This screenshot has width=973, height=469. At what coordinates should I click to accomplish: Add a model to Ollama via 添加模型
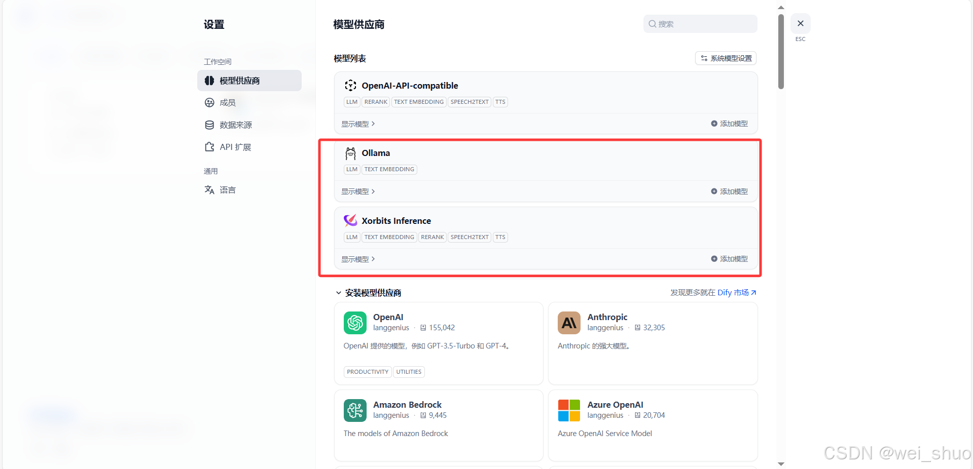coord(729,191)
